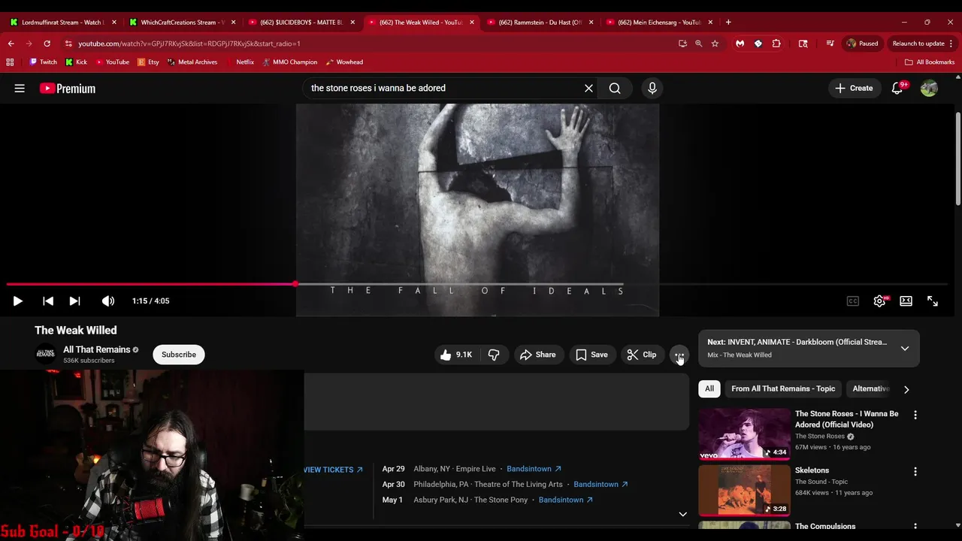This screenshot has width=962, height=541.
Task: Expand the tour dates list chevron
Action: pos(682,515)
